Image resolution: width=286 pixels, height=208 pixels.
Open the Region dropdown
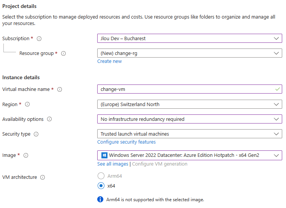click(x=190, y=104)
